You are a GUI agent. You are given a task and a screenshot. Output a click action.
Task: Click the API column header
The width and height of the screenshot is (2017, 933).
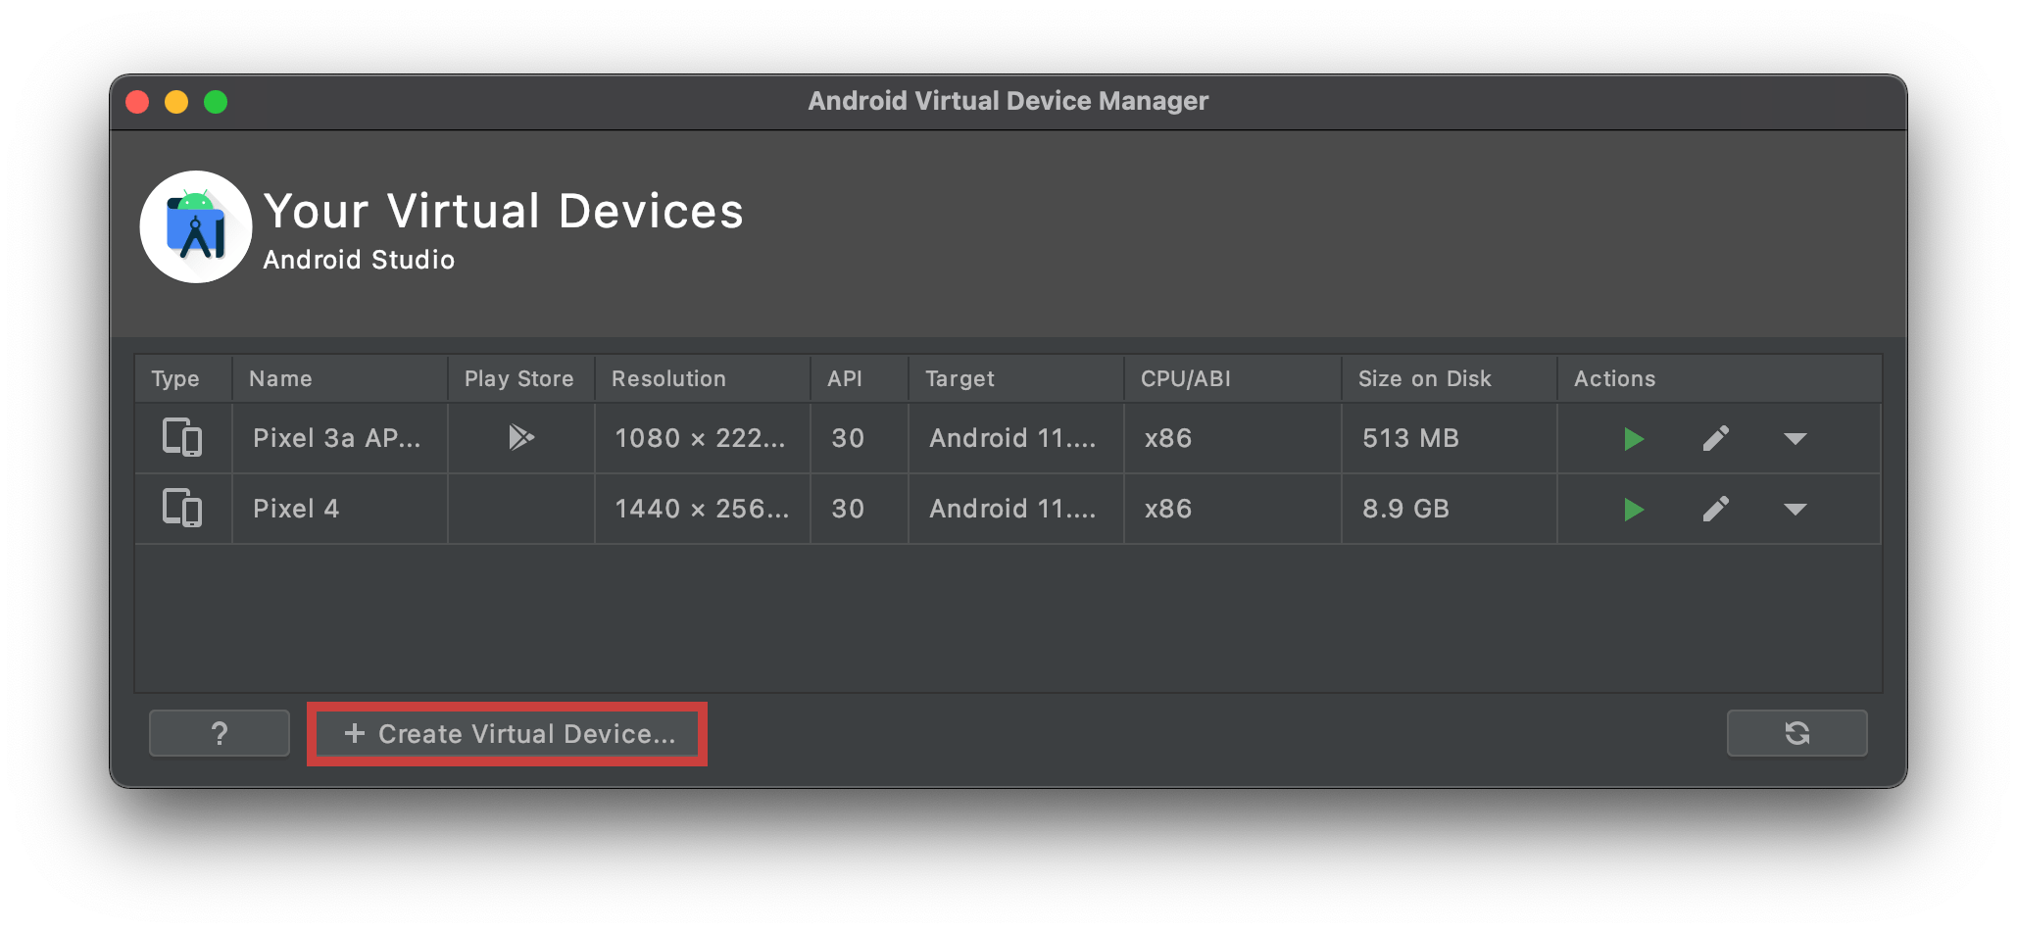(x=845, y=378)
